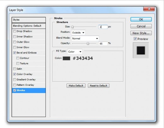Toggle the Preview checkbox

click(x=135, y=39)
